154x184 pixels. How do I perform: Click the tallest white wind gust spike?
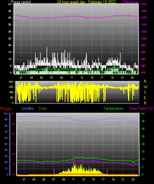[47, 48]
